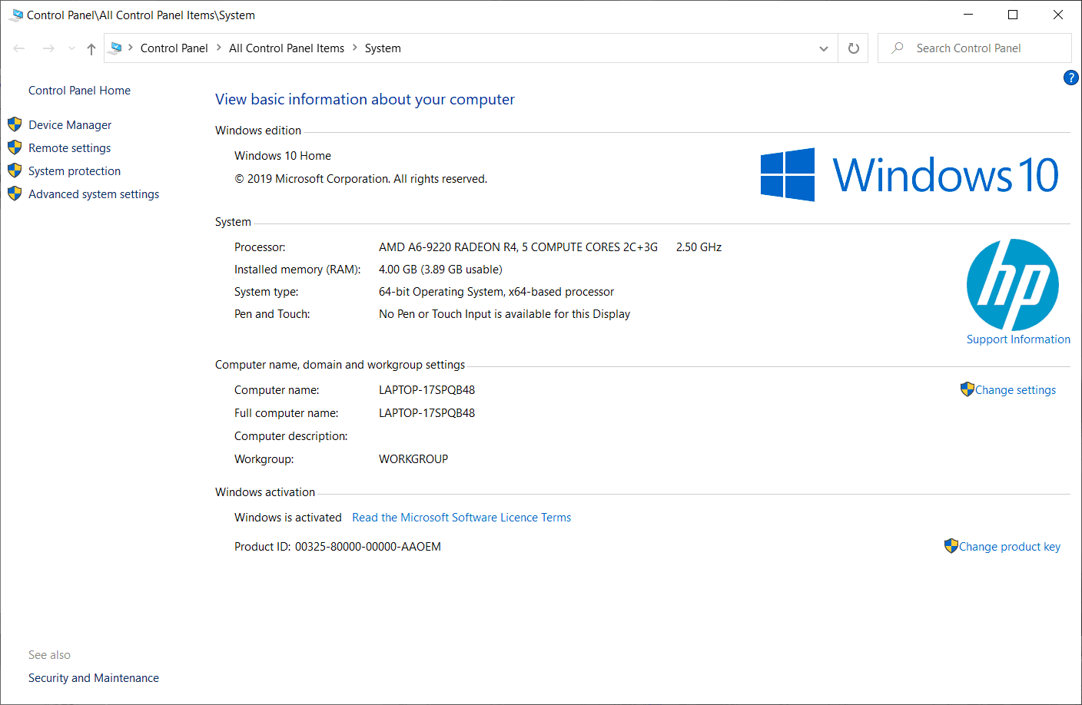Click 64-bit Operating System value

[496, 292]
